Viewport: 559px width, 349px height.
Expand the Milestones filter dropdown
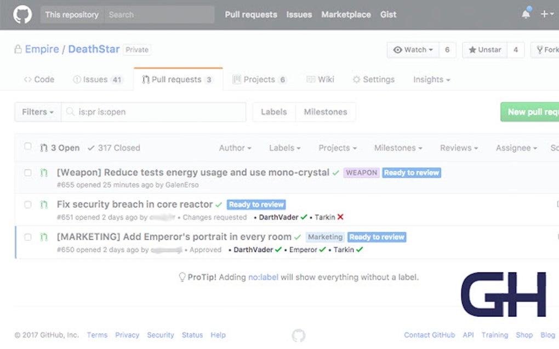[398, 148]
